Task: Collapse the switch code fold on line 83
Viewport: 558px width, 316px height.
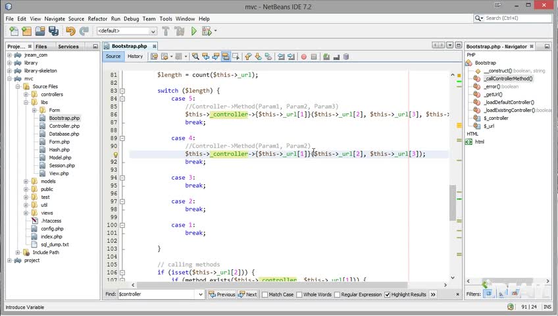Action: (x=122, y=91)
